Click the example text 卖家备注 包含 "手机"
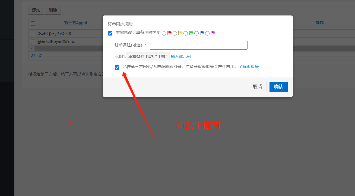The width and height of the screenshot is (355, 196). click(148, 57)
